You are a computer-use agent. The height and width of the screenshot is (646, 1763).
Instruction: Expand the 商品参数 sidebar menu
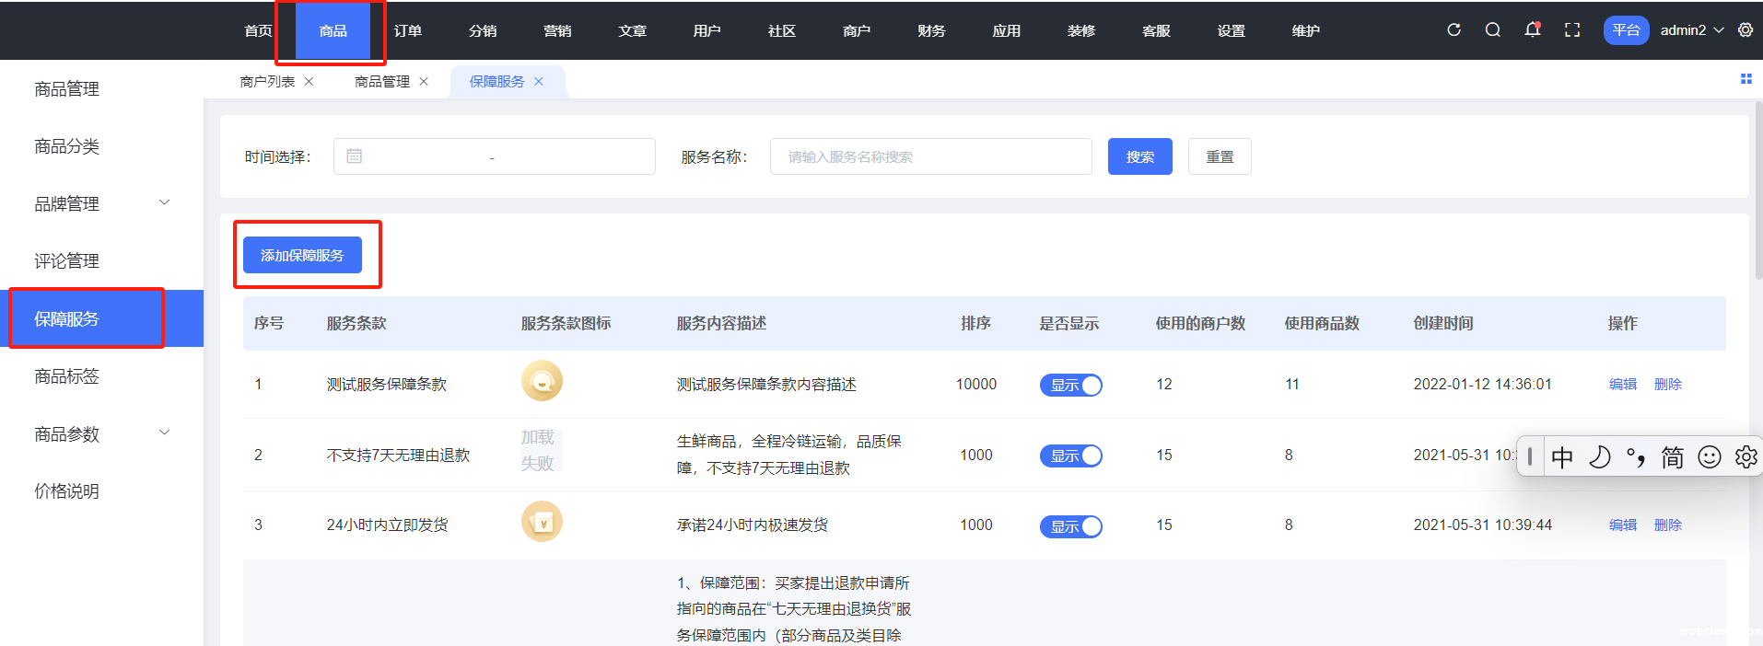coord(165,433)
